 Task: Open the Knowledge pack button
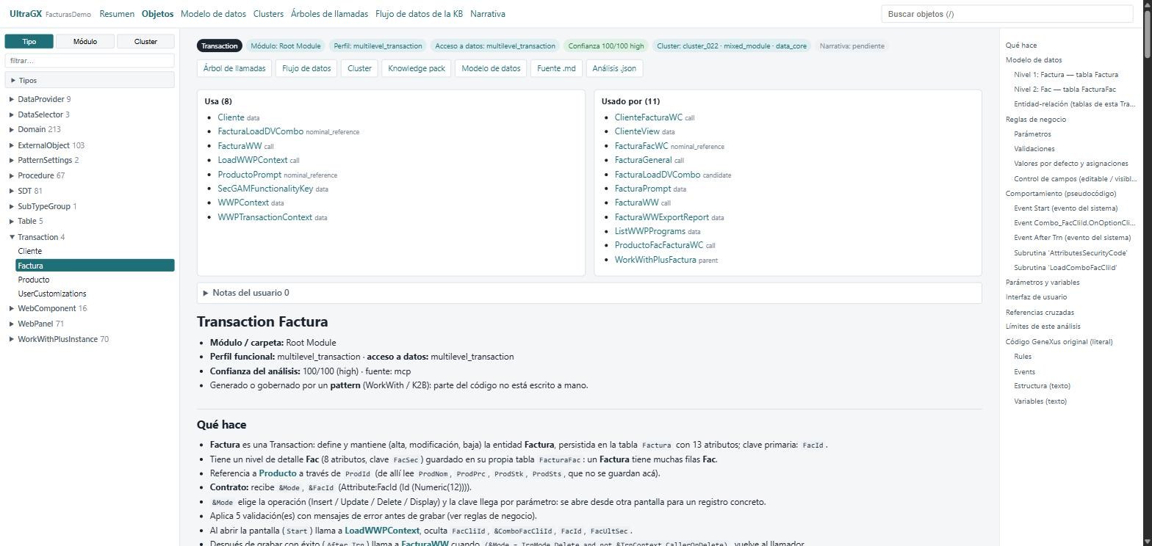[x=417, y=68]
